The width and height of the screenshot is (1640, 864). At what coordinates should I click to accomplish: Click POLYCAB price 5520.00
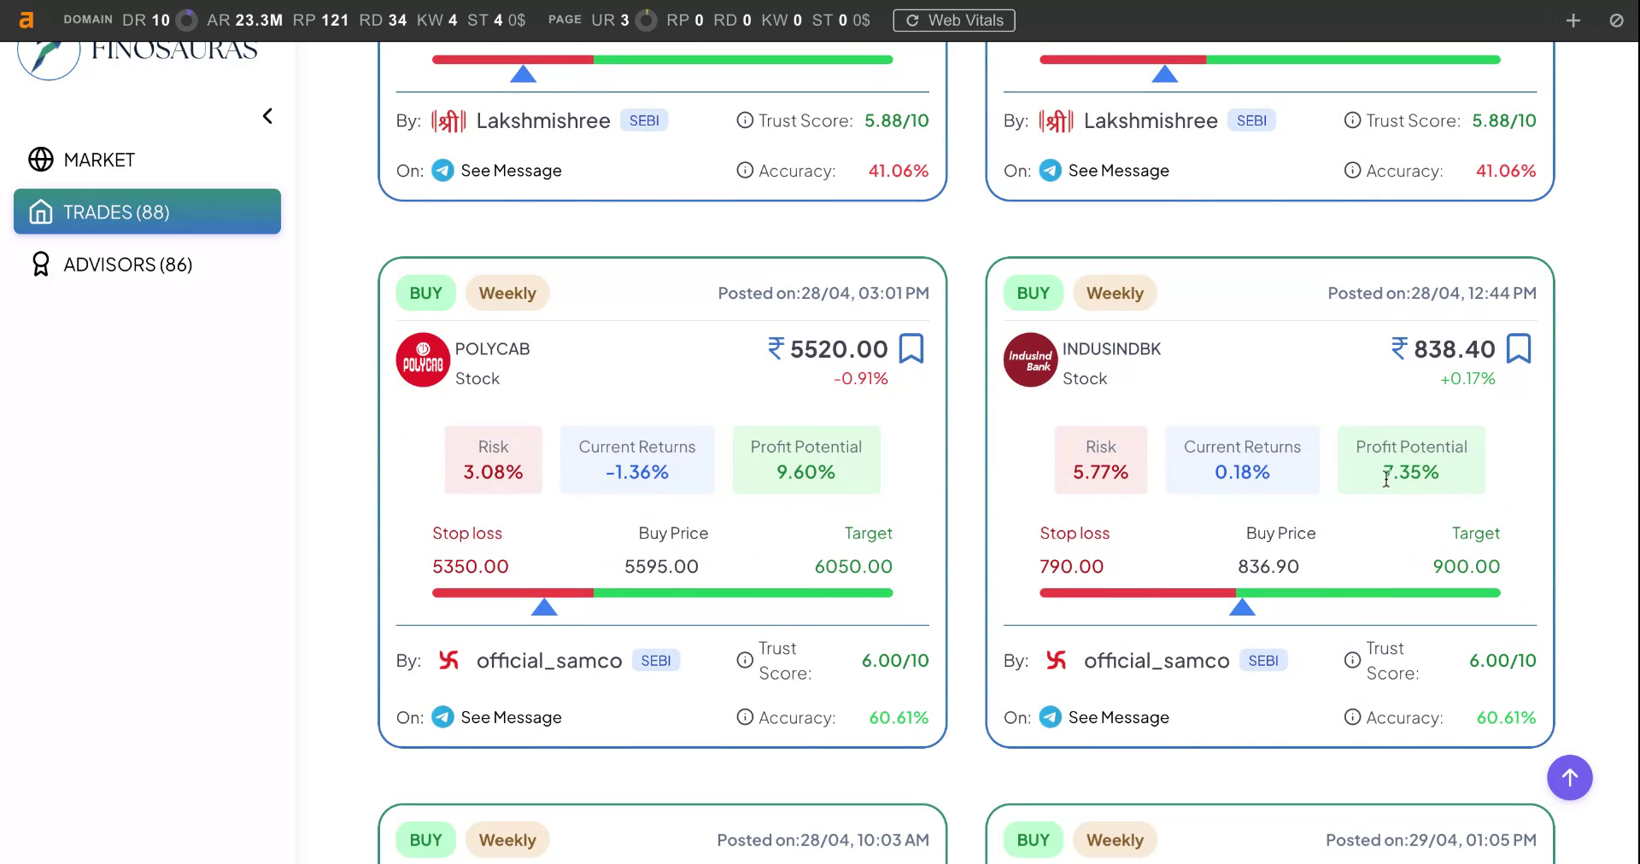pyautogui.click(x=829, y=349)
